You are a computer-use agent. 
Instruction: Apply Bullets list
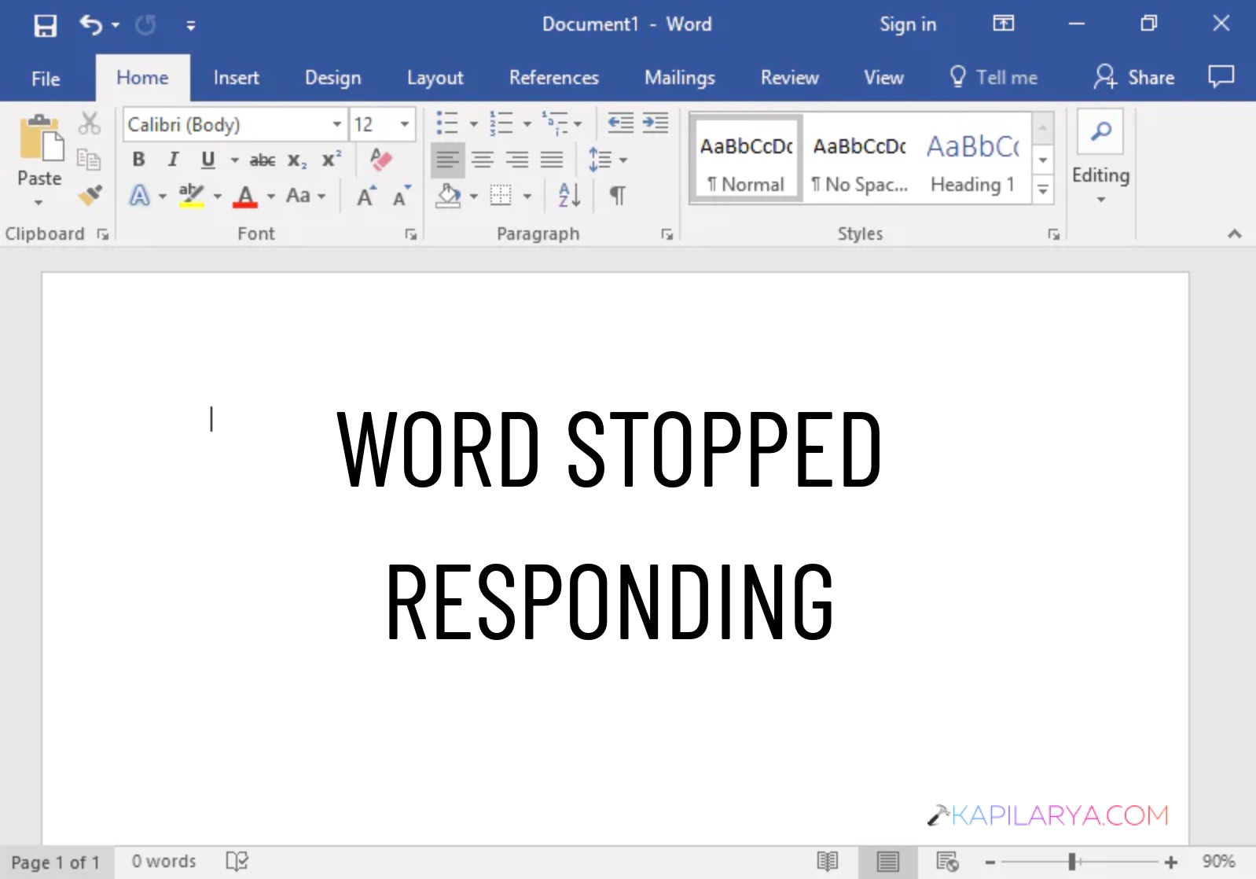[447, 123]
